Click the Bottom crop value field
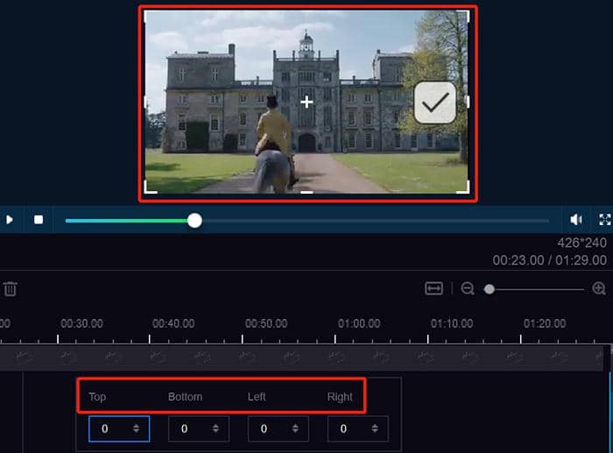Viewport: 613px width, 453px height. pos(199,428)
